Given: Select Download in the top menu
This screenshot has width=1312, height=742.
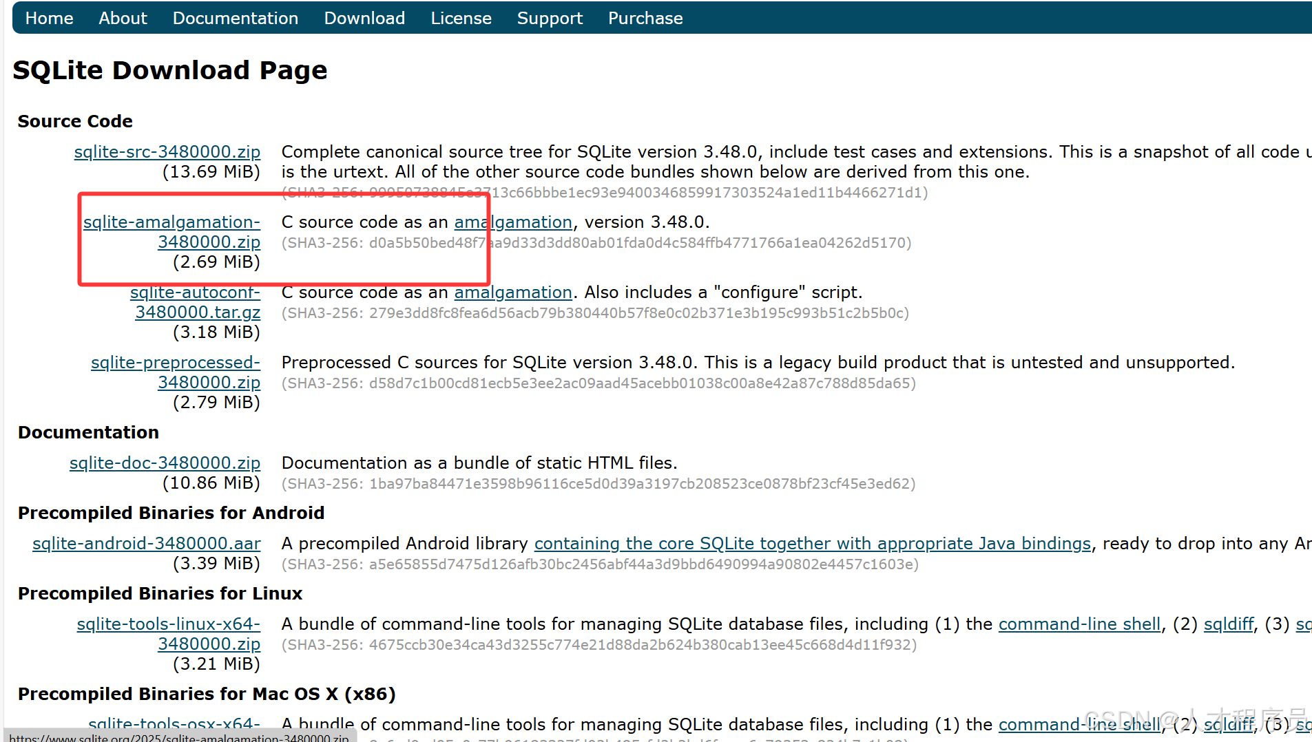Looking at the screenshot, I should click(x=364, y=19).
